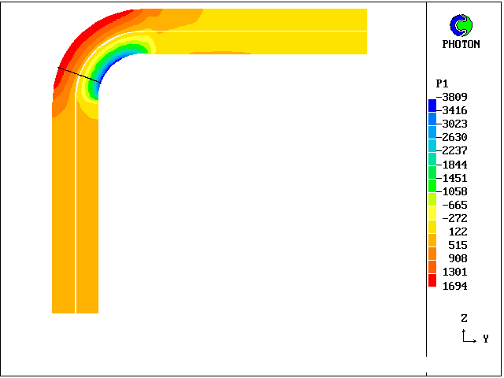The image size is (504, 378).
Task: Pick the yellow swatch beside 122
Action: pyautogui.click(x=432, y=226)
